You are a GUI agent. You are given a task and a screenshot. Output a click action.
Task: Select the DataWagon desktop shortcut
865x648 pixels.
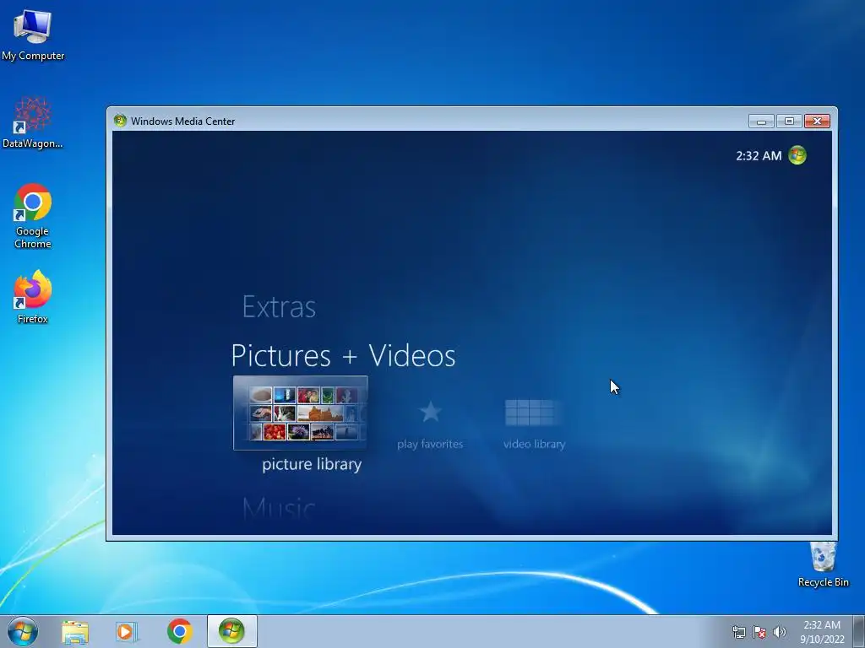coord(33,123)
